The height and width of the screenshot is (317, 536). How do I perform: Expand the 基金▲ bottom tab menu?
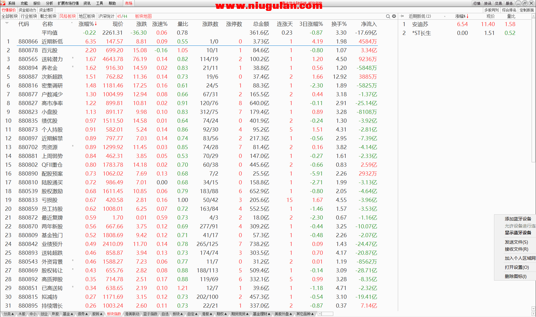[68, 314]
